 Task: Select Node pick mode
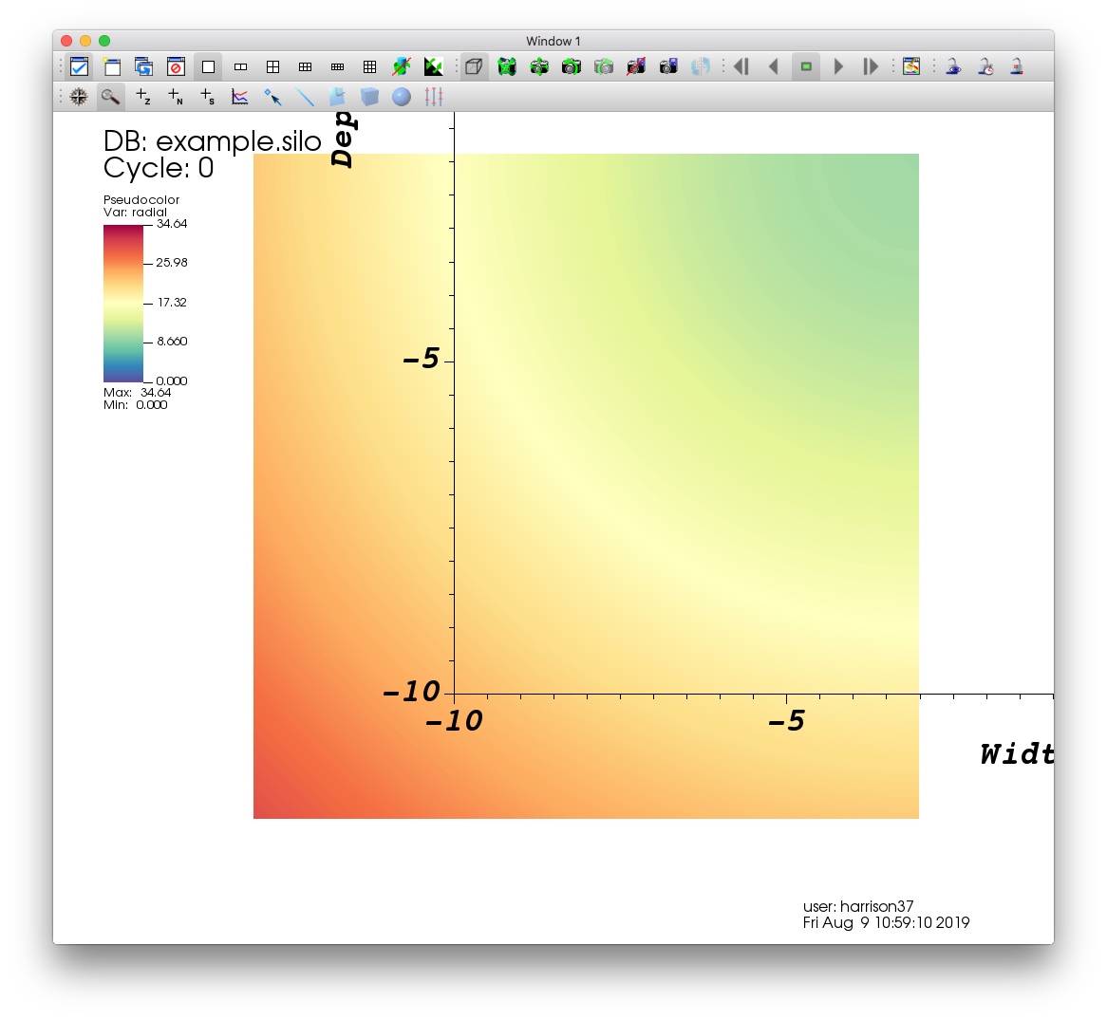tap(175, 97)
